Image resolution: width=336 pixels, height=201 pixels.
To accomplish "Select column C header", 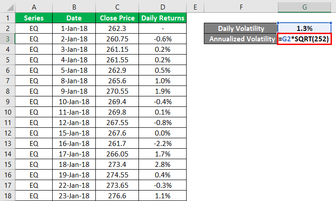I will [x=117, y=7].
